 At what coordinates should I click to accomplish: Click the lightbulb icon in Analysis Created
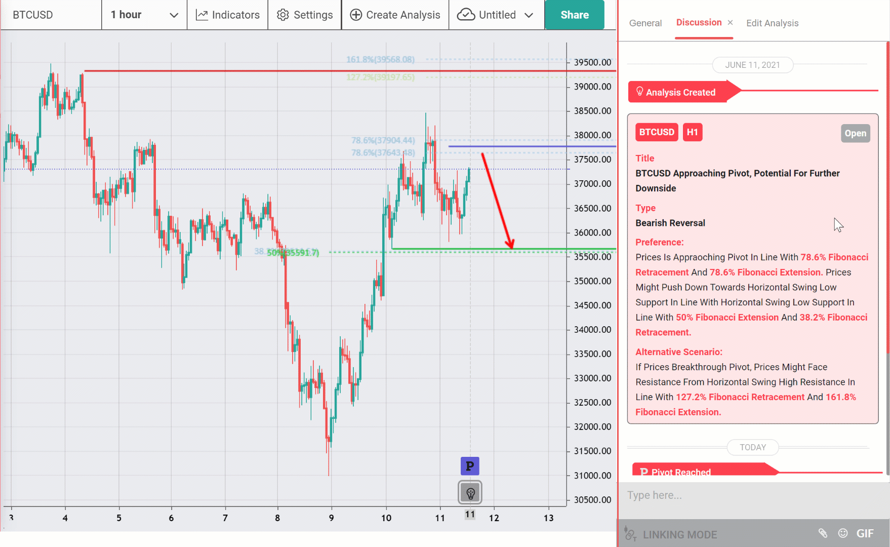point(639,91)
